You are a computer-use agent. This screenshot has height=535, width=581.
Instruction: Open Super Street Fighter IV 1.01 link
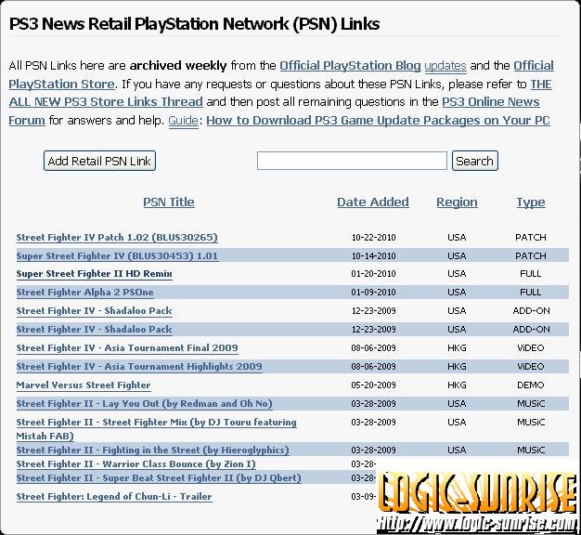[x=117, y=255]
